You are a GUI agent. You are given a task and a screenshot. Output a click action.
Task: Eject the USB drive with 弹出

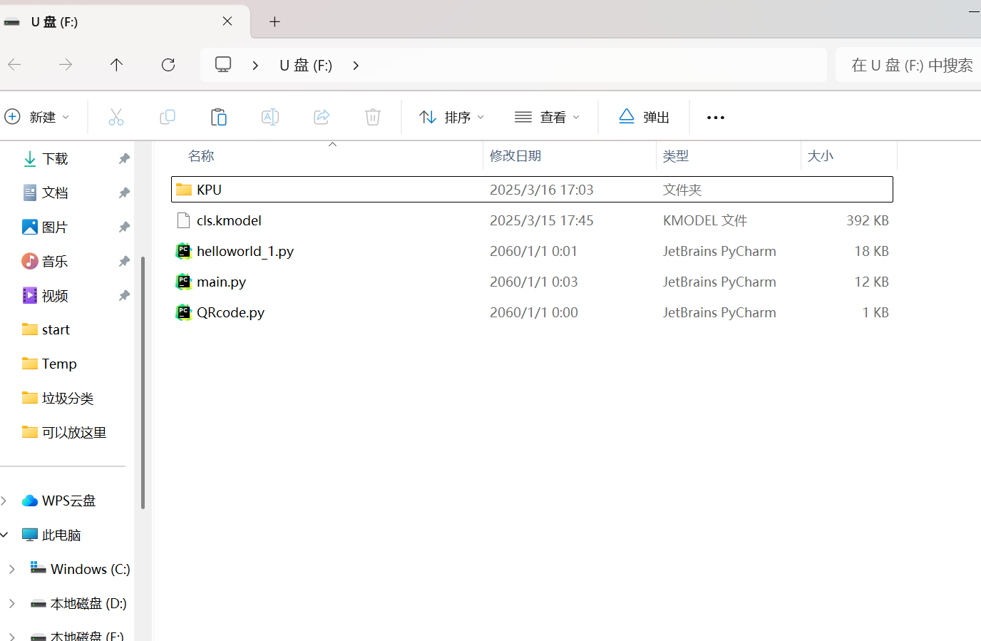pyautogui.click(x=644, y=117)
